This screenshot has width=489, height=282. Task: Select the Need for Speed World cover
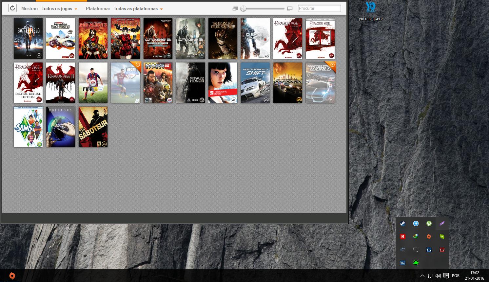[320, 83]
